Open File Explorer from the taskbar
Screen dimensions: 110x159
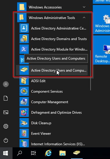tap(63, 153)
